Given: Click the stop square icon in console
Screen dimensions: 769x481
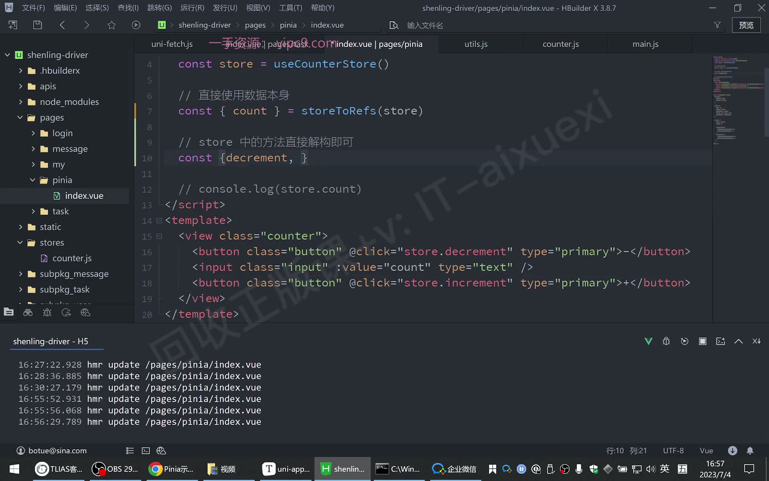Looking at the screenshot, I should click(x=703, y=341).
